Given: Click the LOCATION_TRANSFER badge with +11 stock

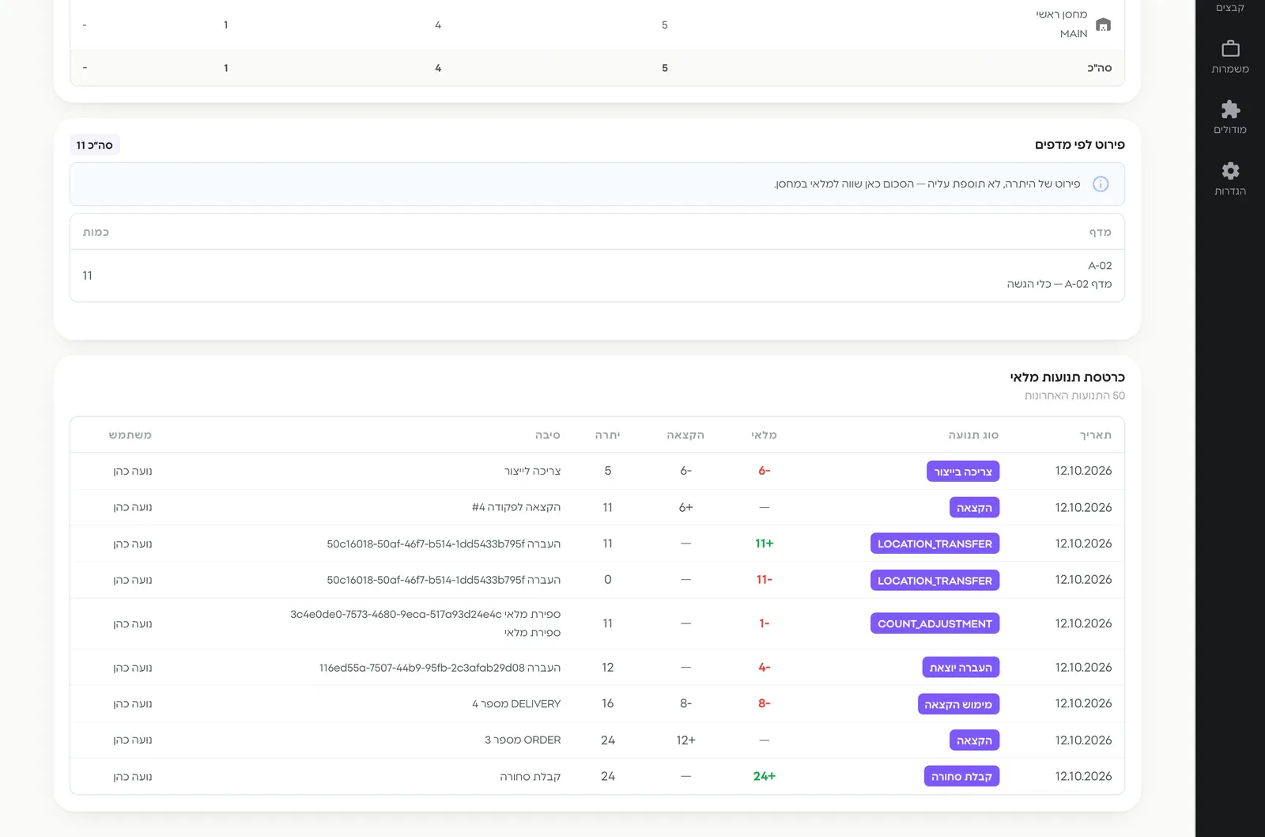Looking at the screenshot, I should coord(935,544).
